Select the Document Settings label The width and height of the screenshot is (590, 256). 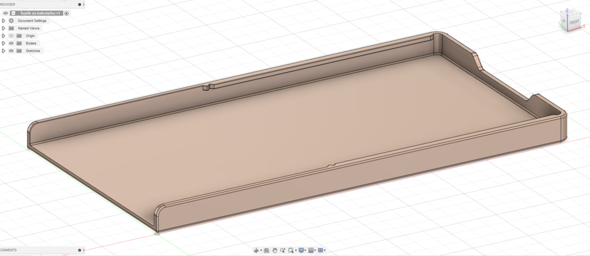tap(32, 21)
